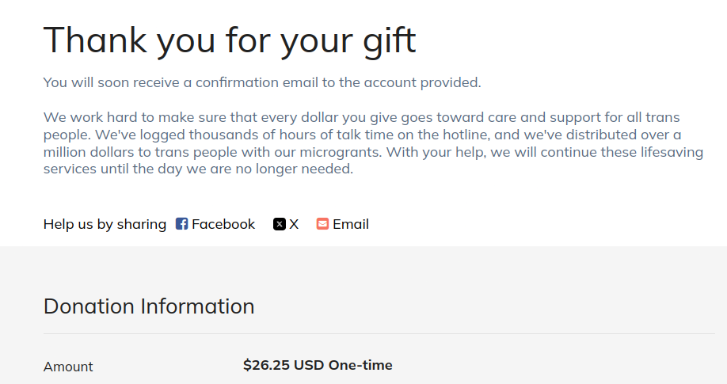Click the confirmation email notice sentence
The width and height of the screenshot is (727, 384).
tap(262, 82)
